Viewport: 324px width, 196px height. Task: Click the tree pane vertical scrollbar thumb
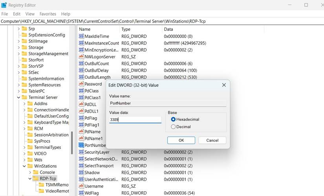click(x=72, y=143)
